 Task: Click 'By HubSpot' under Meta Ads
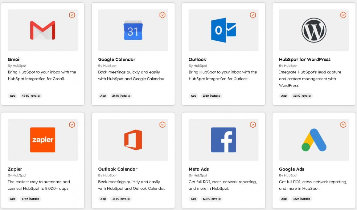[x=198, y=176]
